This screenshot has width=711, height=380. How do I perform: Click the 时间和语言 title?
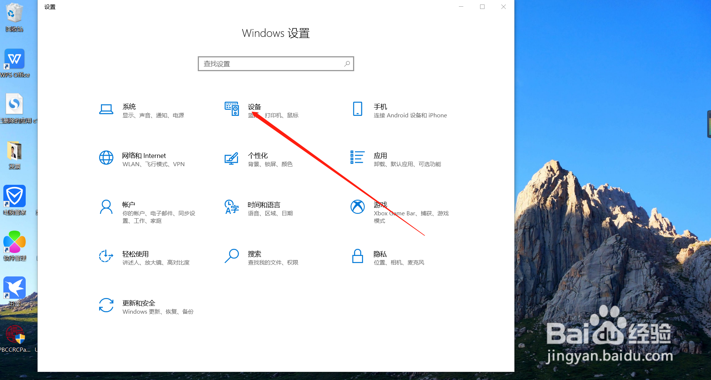point(264,205)
